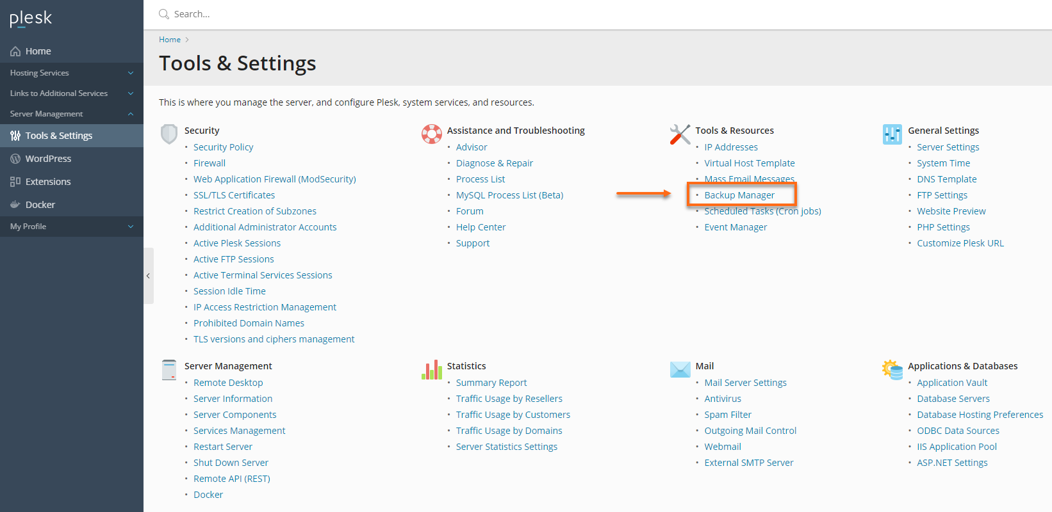Open the Firewall link
This screenshot has width=1052, height=512.
[x=210, y=163]
